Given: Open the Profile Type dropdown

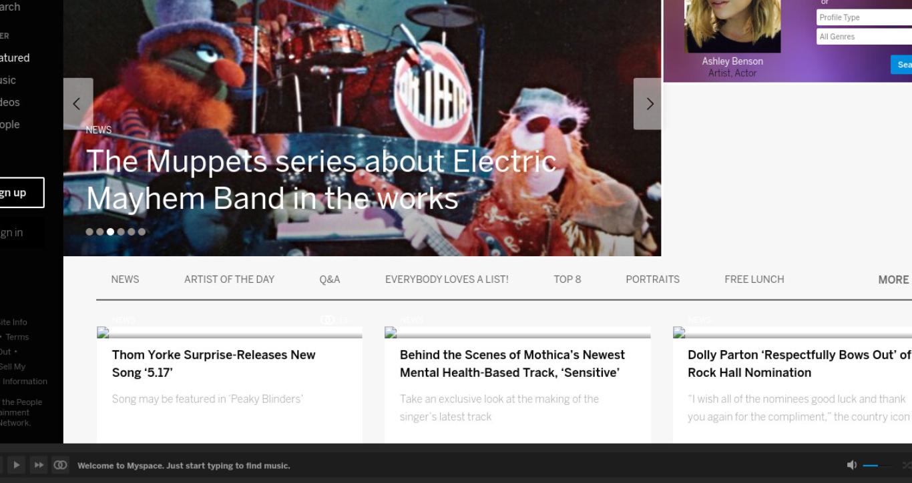Looking at the screenshot, I should 864,17.
